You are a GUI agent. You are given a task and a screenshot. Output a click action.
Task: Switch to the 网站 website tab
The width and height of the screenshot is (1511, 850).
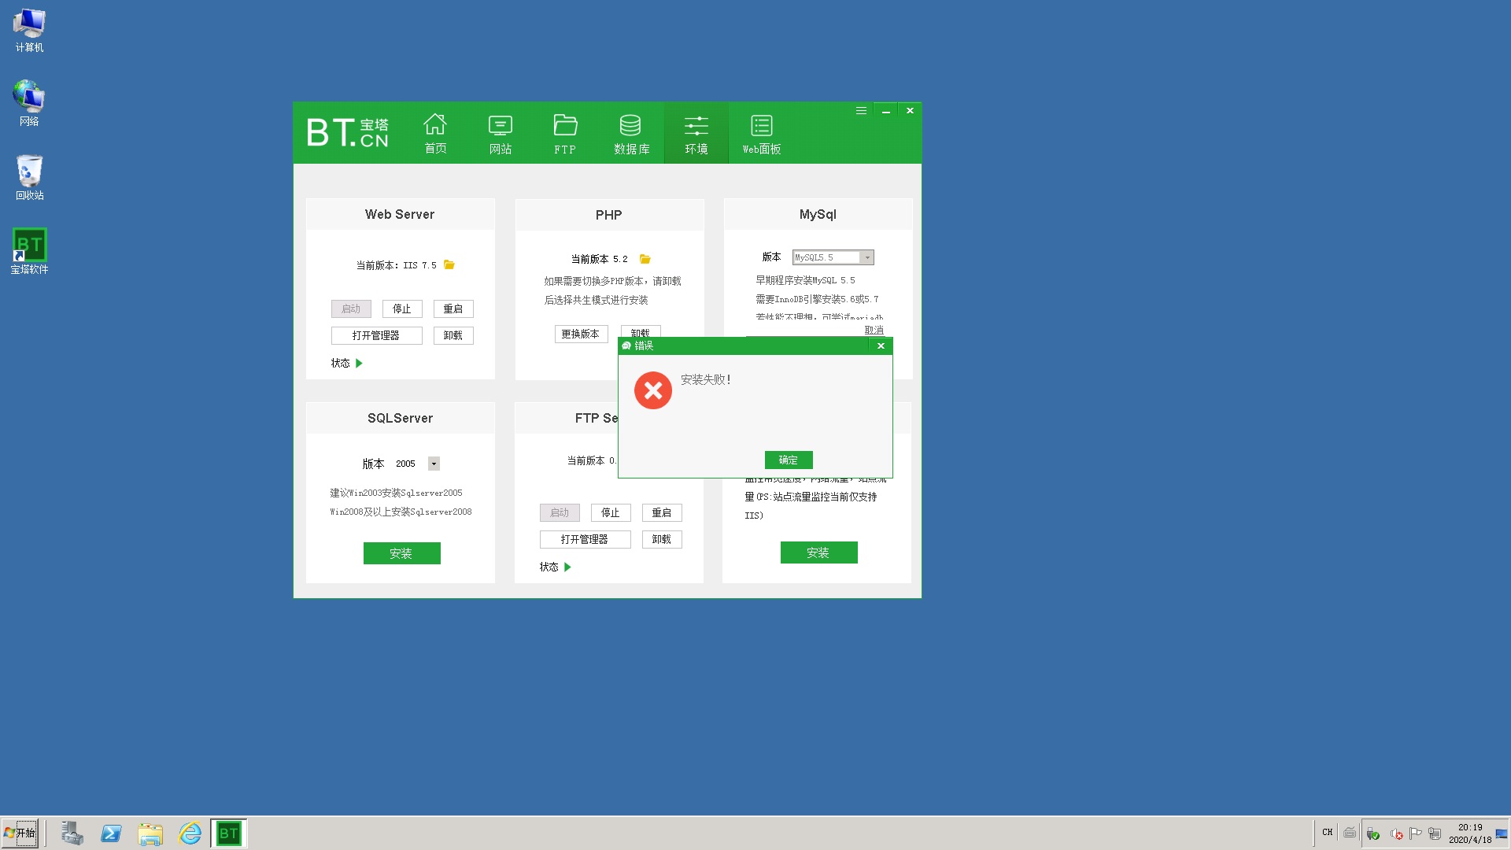point(501,133)
